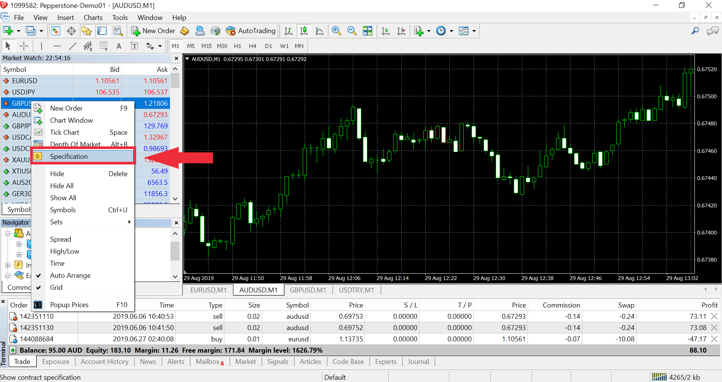
Task: Select the Trendline drawing tool
Action: [73, 46]
